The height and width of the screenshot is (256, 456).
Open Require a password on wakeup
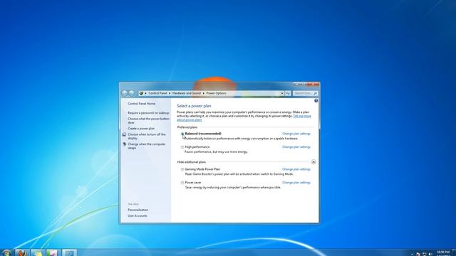tap(148, 113)
